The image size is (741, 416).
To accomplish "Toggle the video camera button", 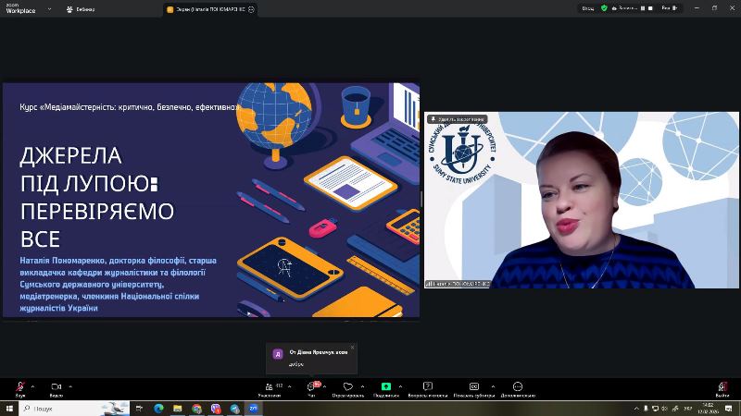I will pyautogui.click(x=57, y=386).
